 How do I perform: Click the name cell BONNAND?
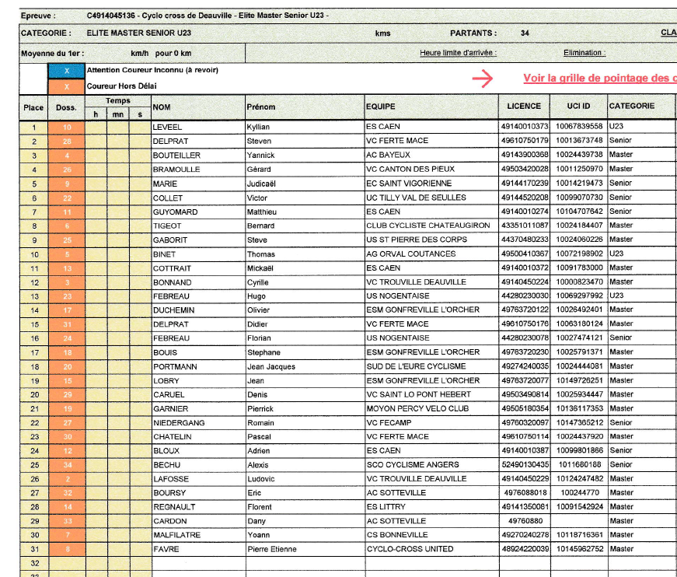point(198,282)
